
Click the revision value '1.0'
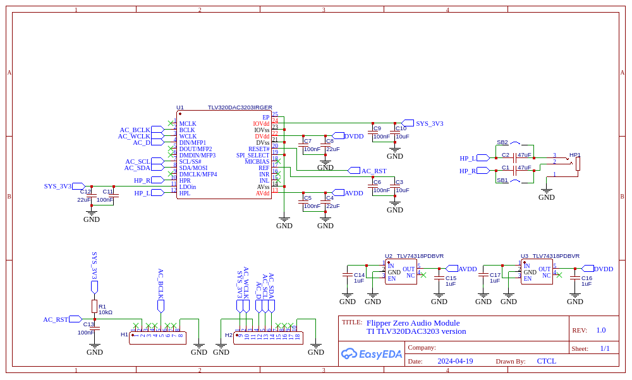coord(601,330)
